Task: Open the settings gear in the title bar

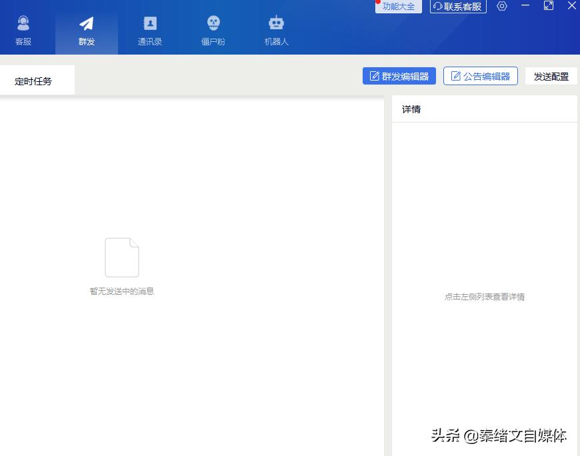Action: click(x=502, y=7)
